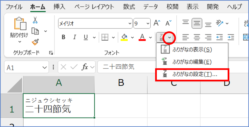Open the データ ribbon tab
This screenshot has width=249, height=127.
click(151, 7)
